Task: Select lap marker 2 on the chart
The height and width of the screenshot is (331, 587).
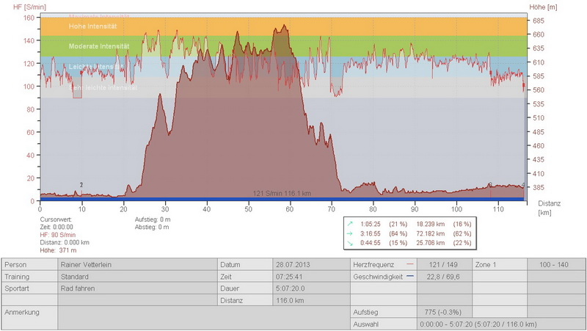Action: point(81,185)
